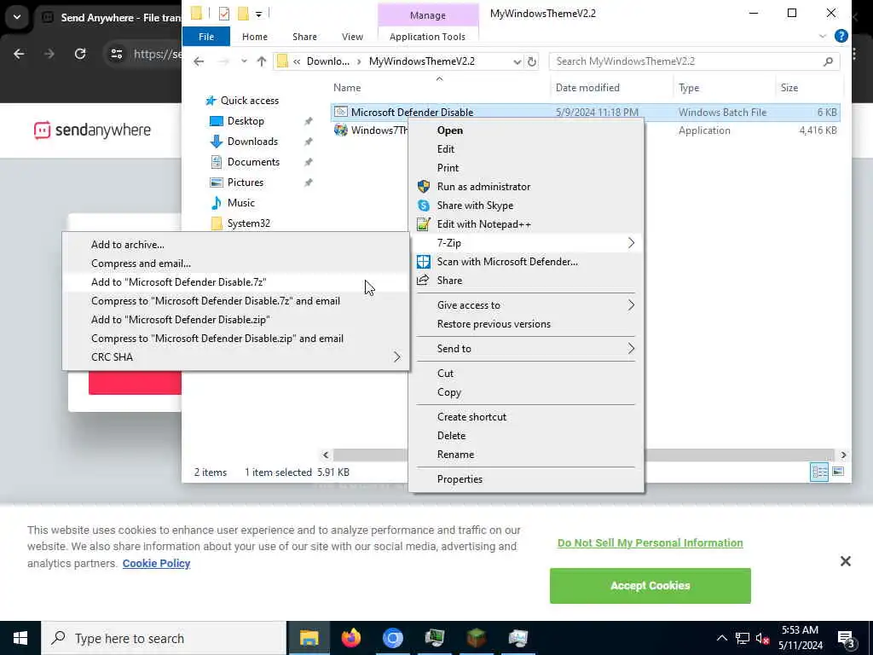Click the muted volume tray icon
Screen dimensions: 873x655
(x=762, y=639)
